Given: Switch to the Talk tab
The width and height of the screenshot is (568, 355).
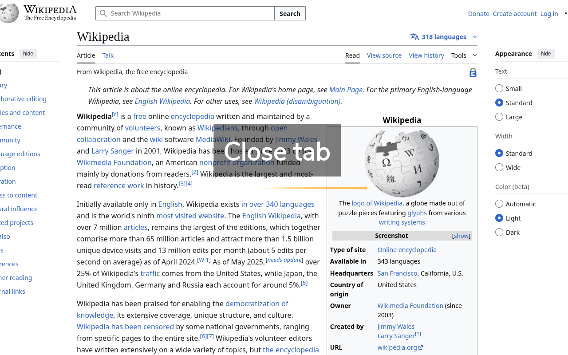Looking at the screenshot, I should [108, 55].
